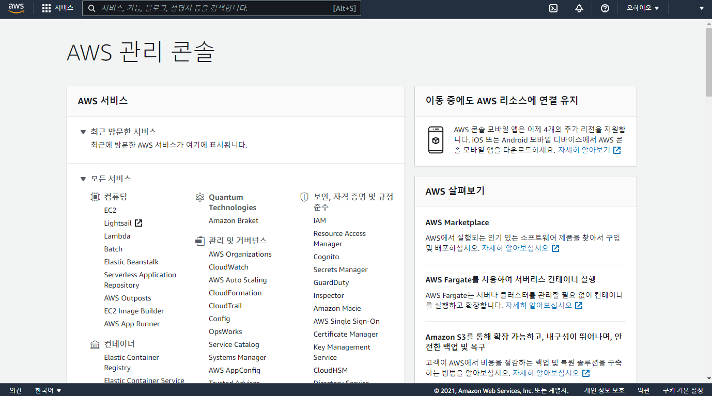712x396 pixels.
Task: Click external link icon after mobile app learn more
Action: [617, 150]
